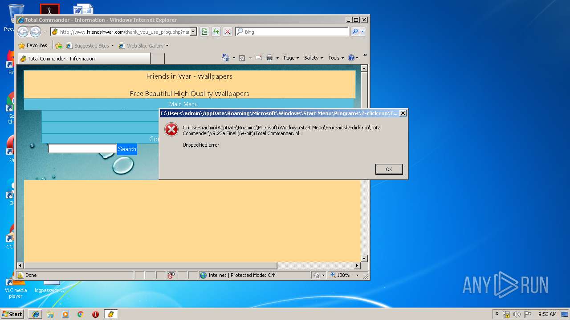Open the Safety menu
Viewport: 570px width, 320px height.
(313, 58)
